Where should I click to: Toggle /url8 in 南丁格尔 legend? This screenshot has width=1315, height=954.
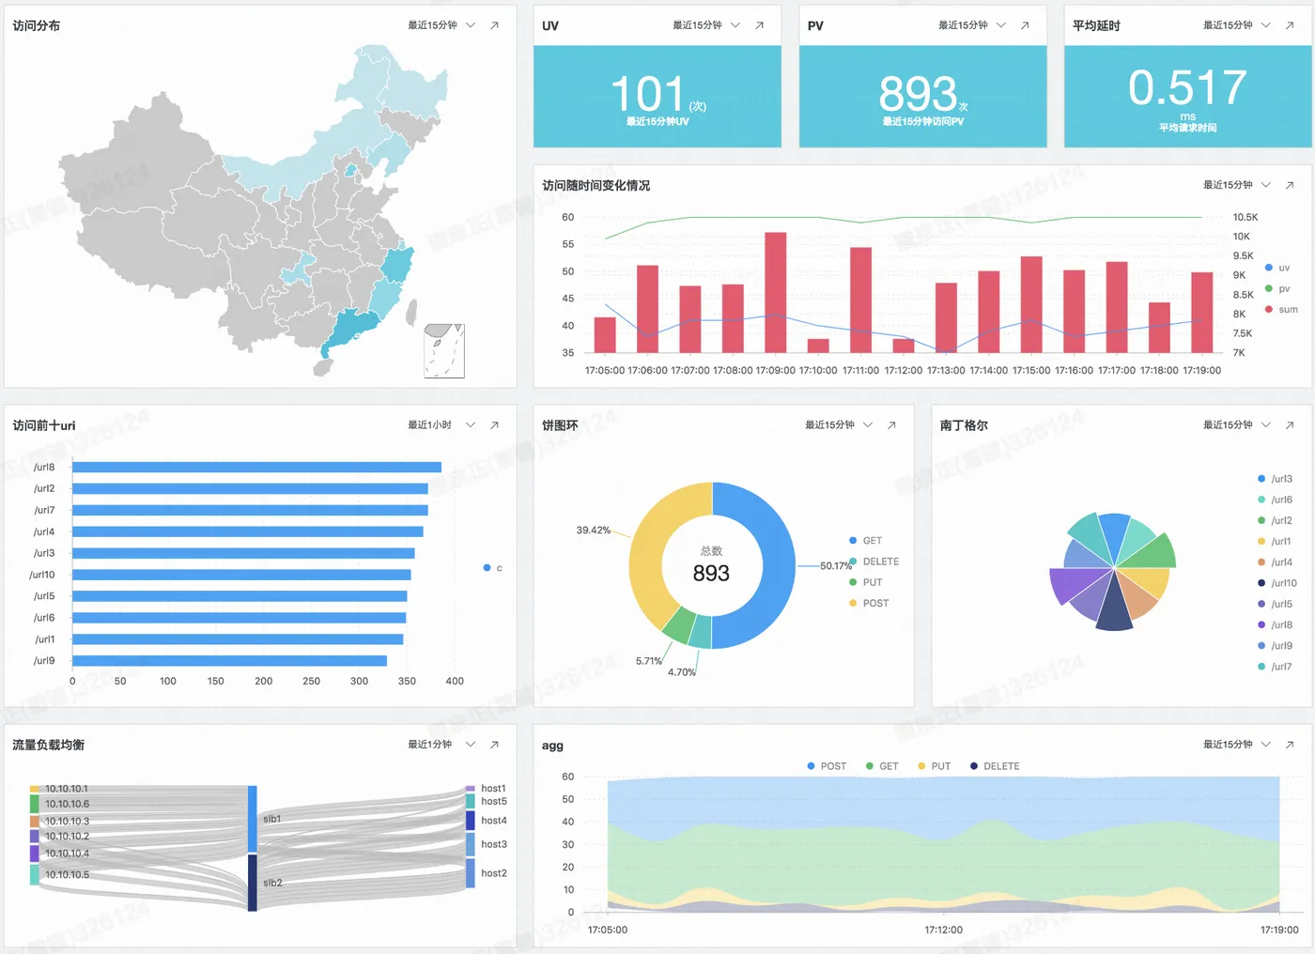coord(1276,625)
